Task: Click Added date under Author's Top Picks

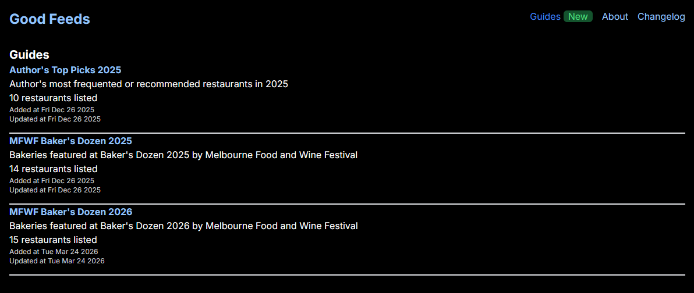Action: coord(52,110)
